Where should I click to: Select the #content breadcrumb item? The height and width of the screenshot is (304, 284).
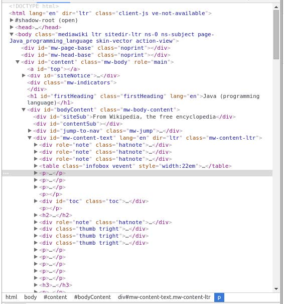pyautogui.click(x=55, y=297)
